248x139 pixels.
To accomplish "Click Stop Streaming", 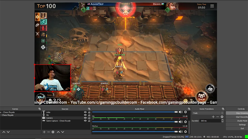I will point(237,113).
